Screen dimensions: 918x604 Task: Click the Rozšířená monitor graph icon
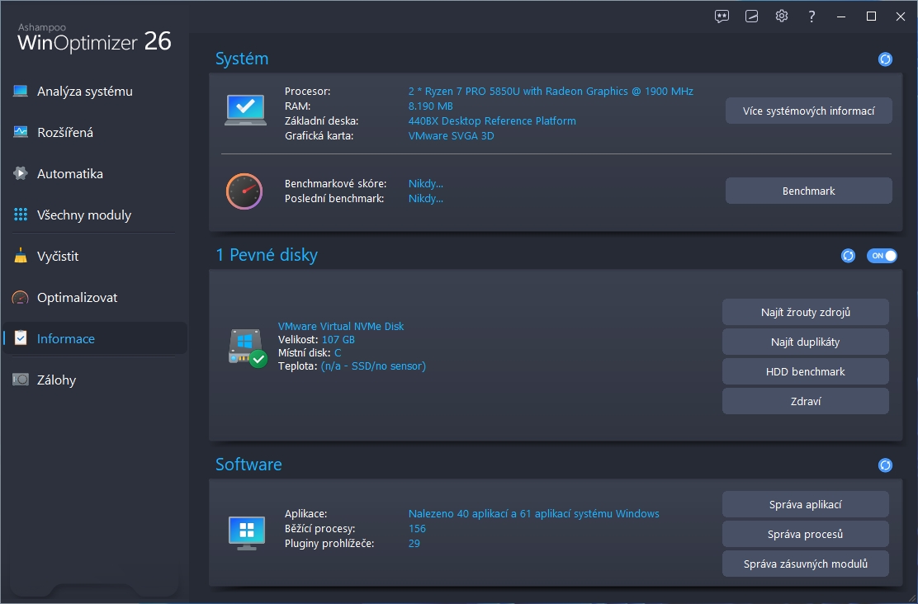pyautogui.click(x=21, y=132)
